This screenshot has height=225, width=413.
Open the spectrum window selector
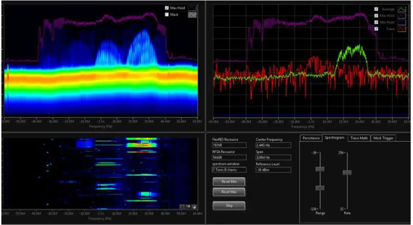tap(229, 170)
